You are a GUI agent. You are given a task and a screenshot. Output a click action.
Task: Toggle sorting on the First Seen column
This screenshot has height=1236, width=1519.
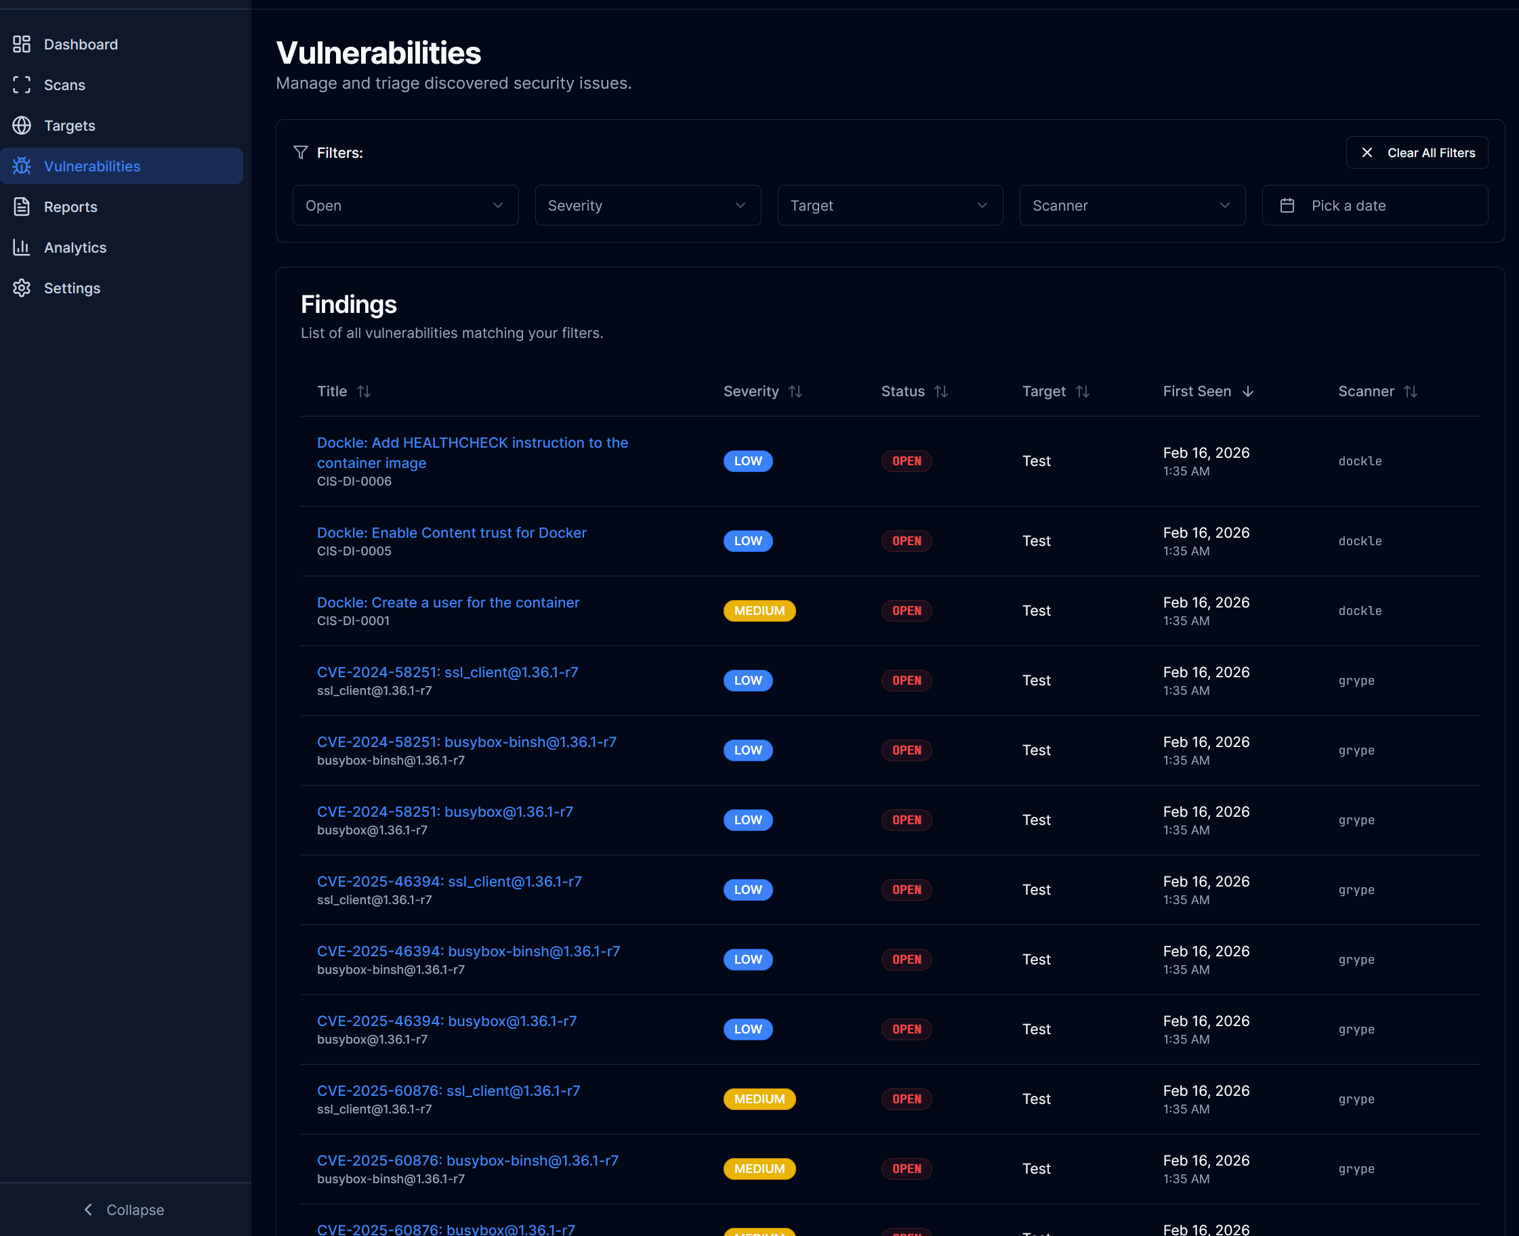(x=1249, y=391)
